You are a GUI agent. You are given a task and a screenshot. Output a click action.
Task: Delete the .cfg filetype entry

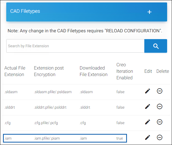click(x=160, y=122)
